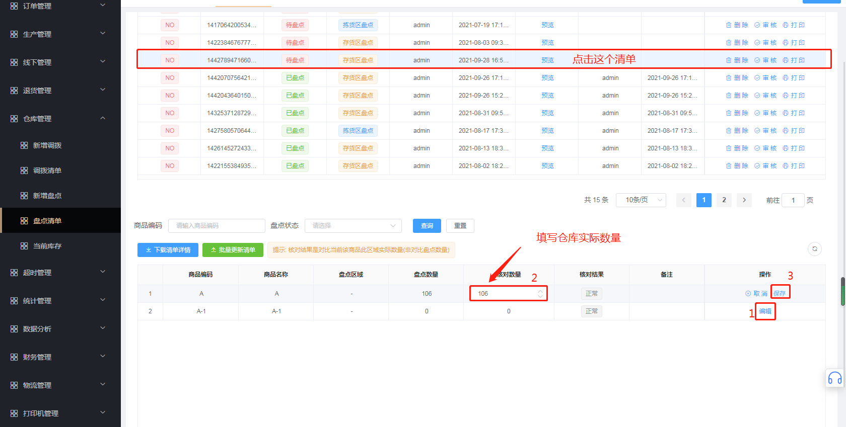Increase 核对数量 with the up stepper arrow
Image resolution: width=846 pixels, height=427 pixels.
540,291
